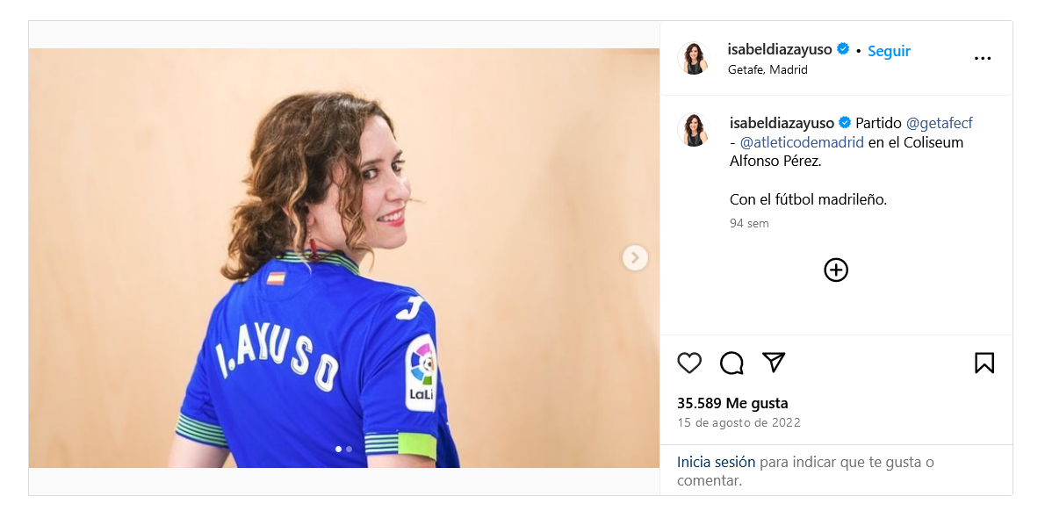This screenshot has height=511, width=1045.
Task: Open isabeldiazayuso profile picture in header
Action: [694, 59]
